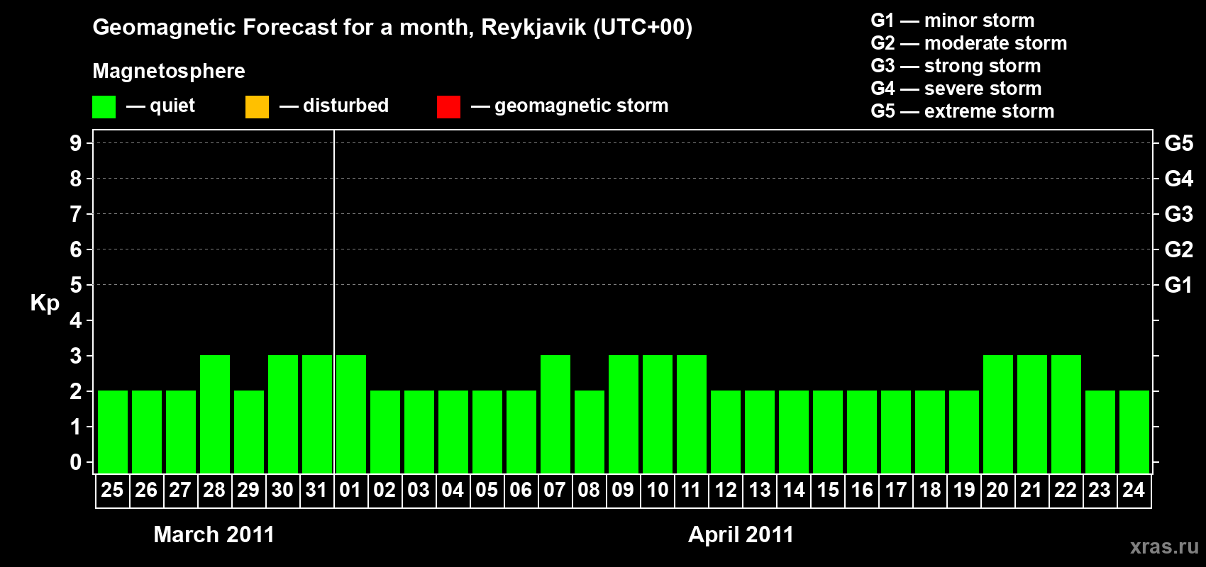The width and height of the screenshot is (1206, 567).
Task: Click the date label 10
Action: [x=657, y=490]
